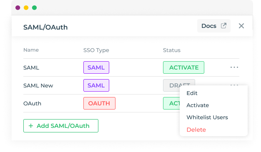Open the three-dot menu for SAML row
This screenshot has height=152, width=261.
pyautogui.click(x=234, y=67)
